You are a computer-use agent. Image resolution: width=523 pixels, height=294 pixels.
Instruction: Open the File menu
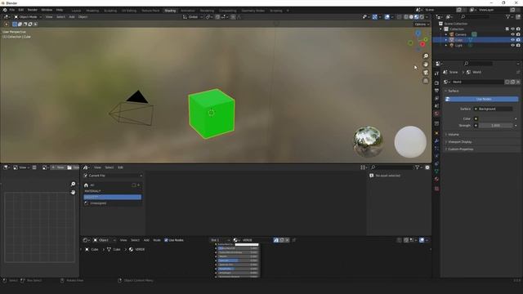(x=12, y=10)
